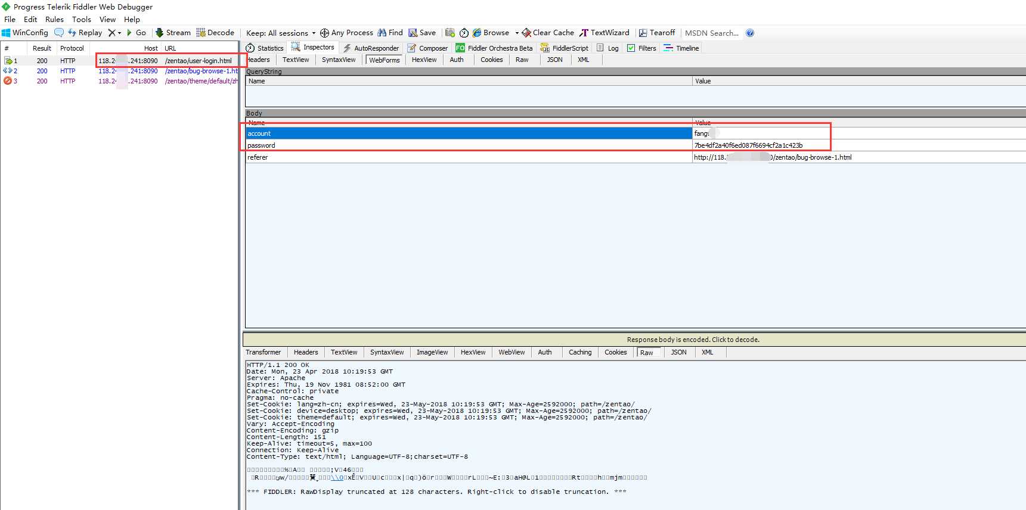Screen dimensions: 1026x510
Task: Open the TextWizard tool
Action: coord(605,33)
